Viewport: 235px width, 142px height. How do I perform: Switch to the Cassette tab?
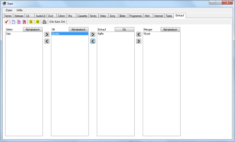(82, 16)
